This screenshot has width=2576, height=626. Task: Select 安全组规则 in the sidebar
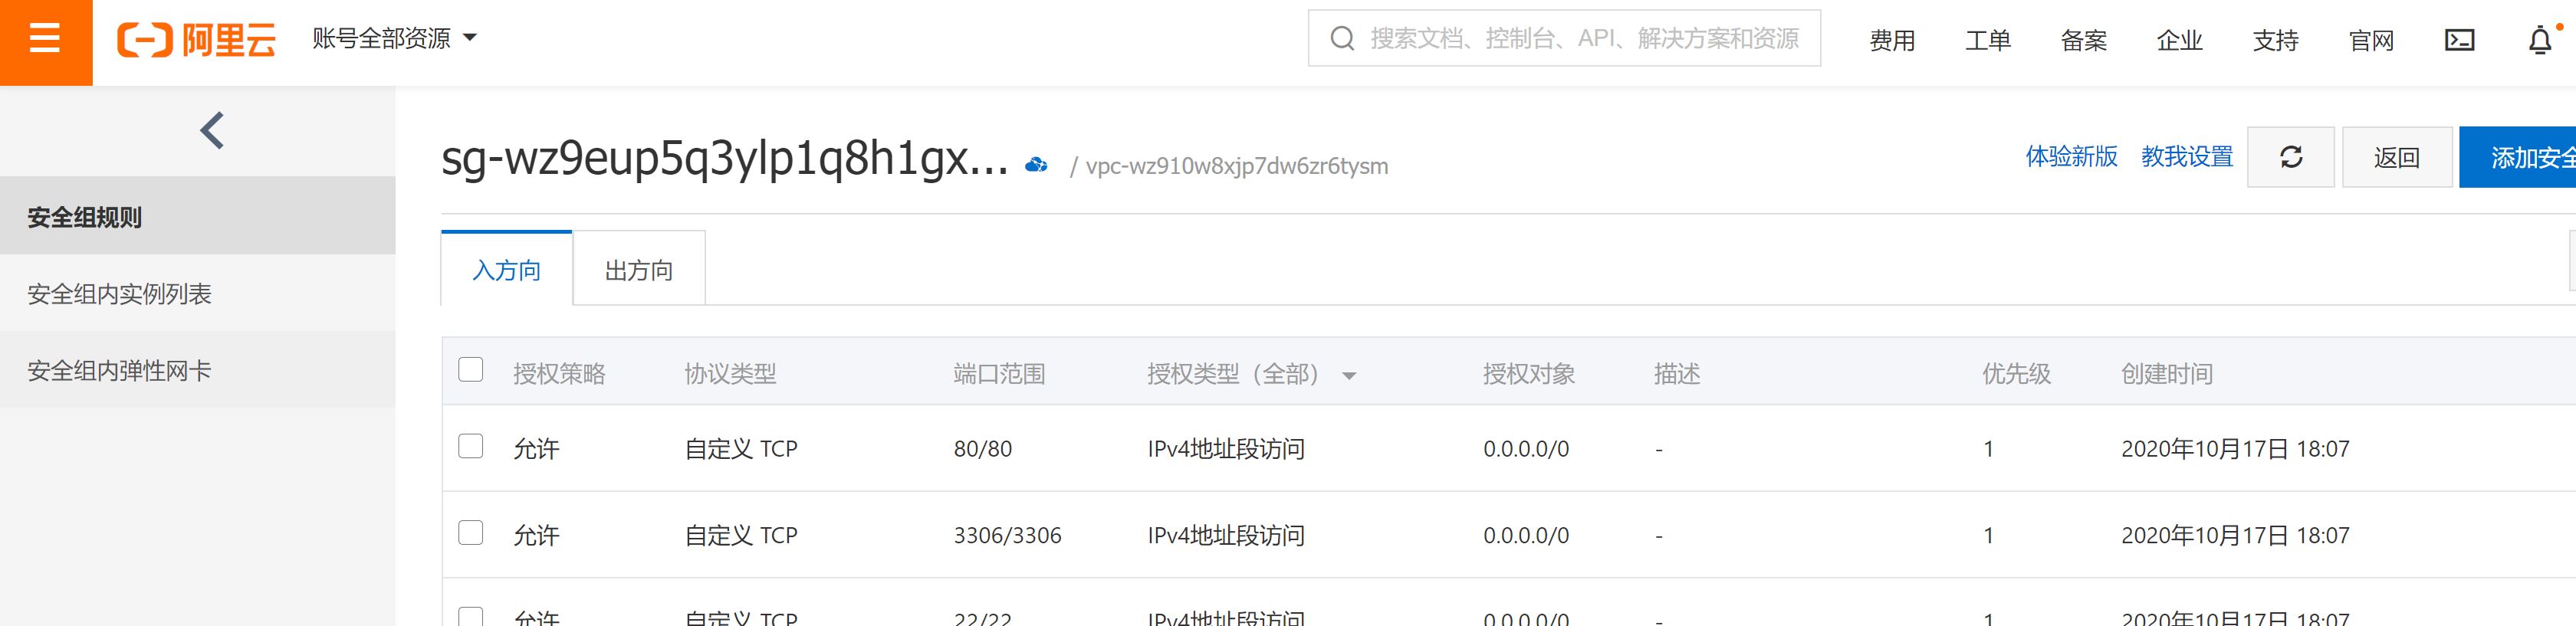[198, 216]
